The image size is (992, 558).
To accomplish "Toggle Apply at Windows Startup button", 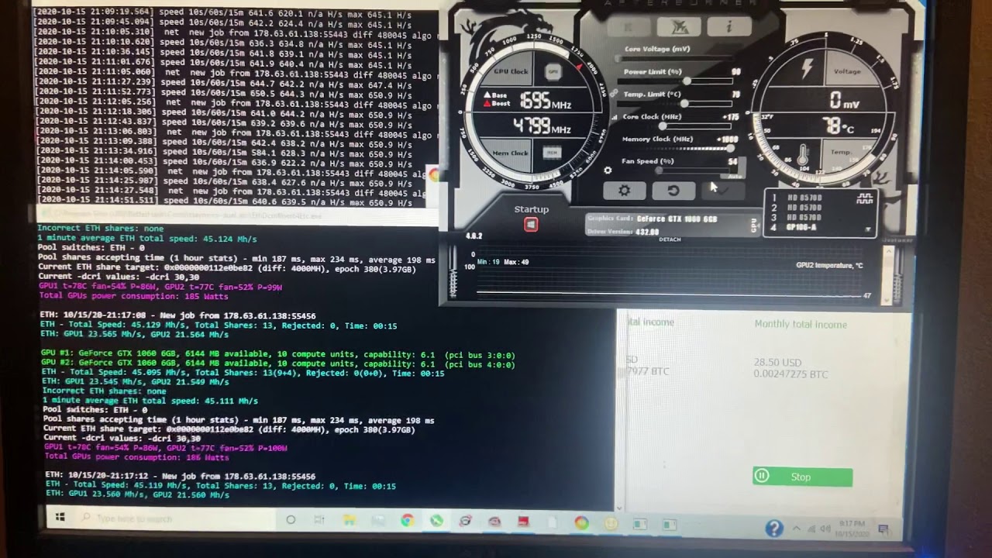I will click(x=531, y=225).
